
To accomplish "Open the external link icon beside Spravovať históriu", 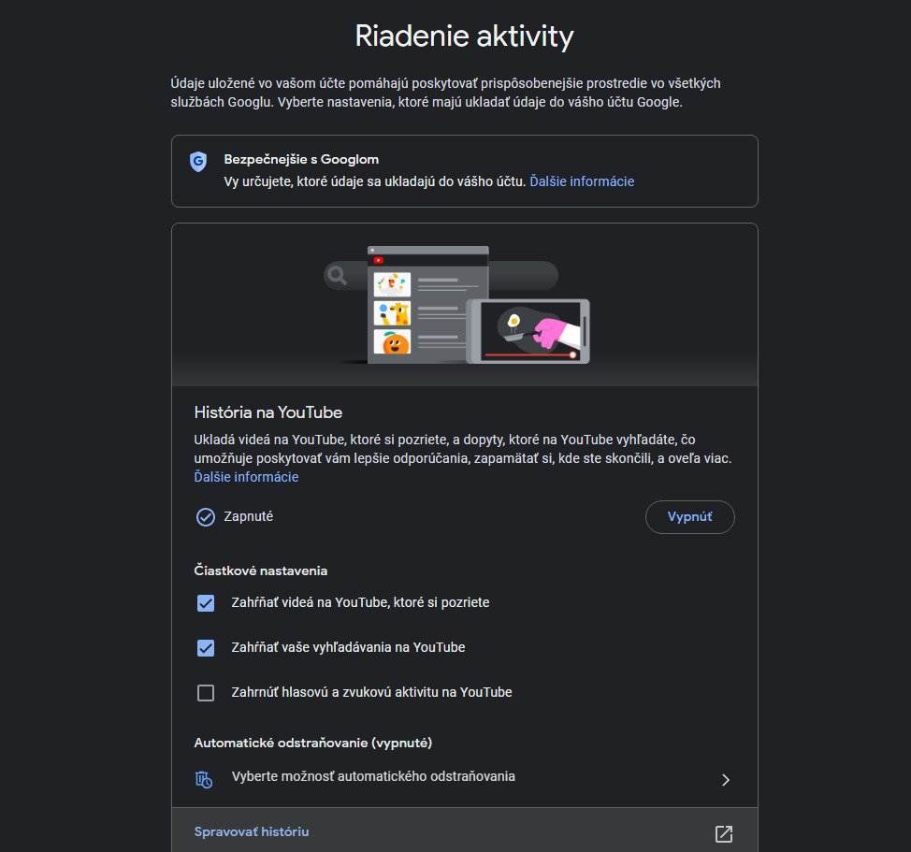I will point(723,833).
